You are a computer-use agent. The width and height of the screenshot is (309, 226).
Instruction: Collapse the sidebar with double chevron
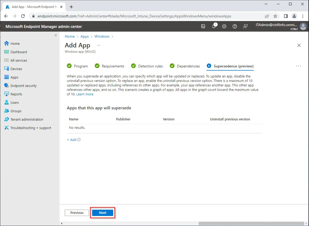(56, 35)
